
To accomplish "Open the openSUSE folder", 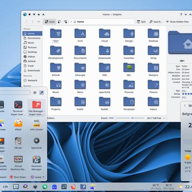I will pyautogui.click(x=105, y=87).
